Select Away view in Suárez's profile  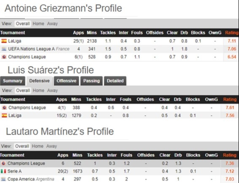pos(52,90)
